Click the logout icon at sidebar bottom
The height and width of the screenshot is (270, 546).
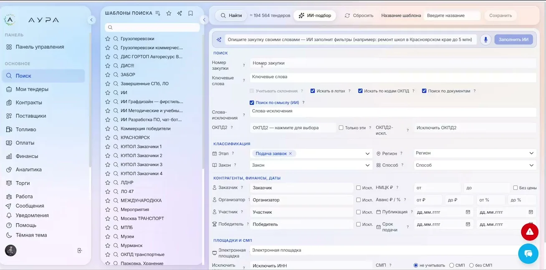click(x=80, y=250)
